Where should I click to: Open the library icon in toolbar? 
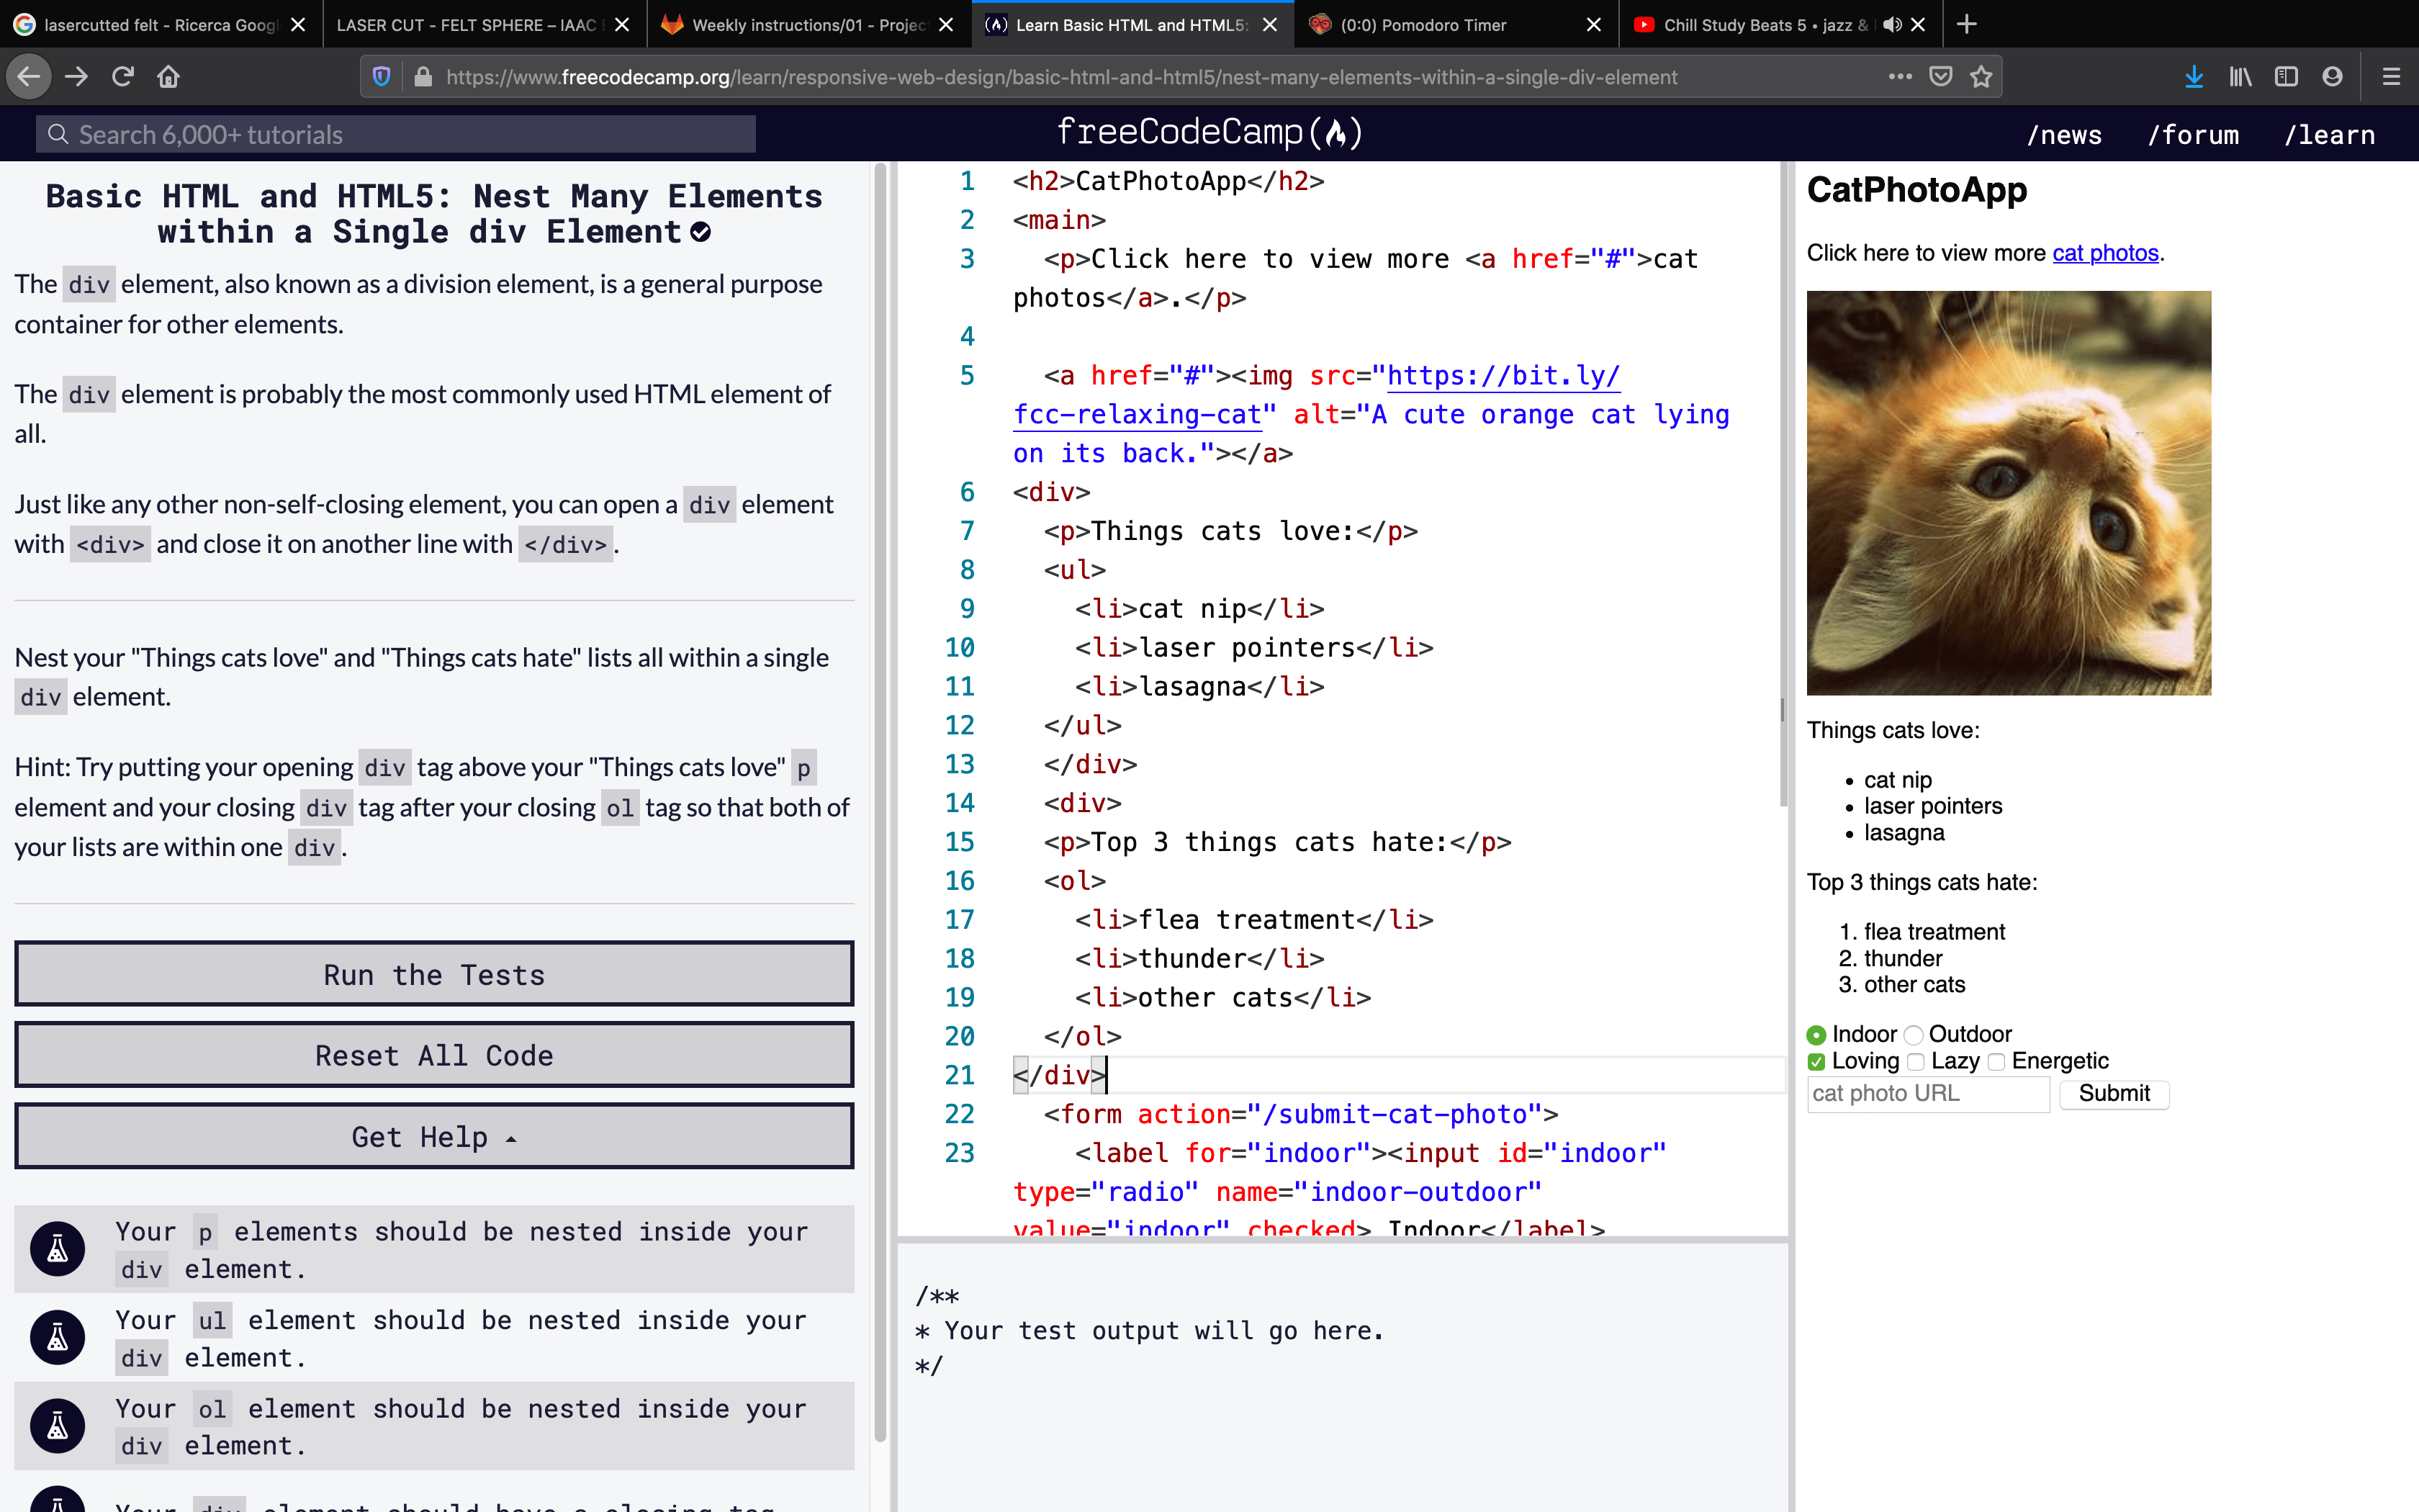[x=2240, y=76]
